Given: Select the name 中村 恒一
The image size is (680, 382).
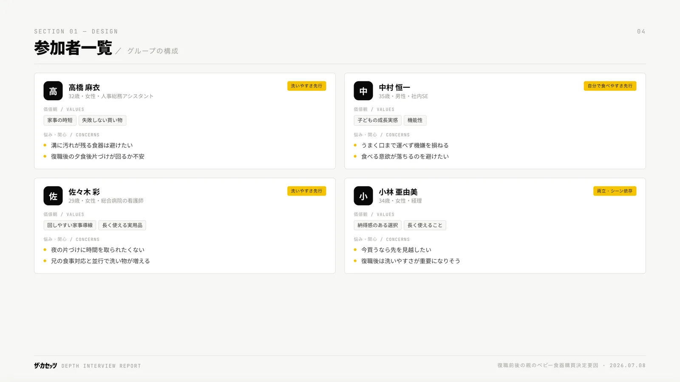Looking at the screenshot, I should [394, 87].
